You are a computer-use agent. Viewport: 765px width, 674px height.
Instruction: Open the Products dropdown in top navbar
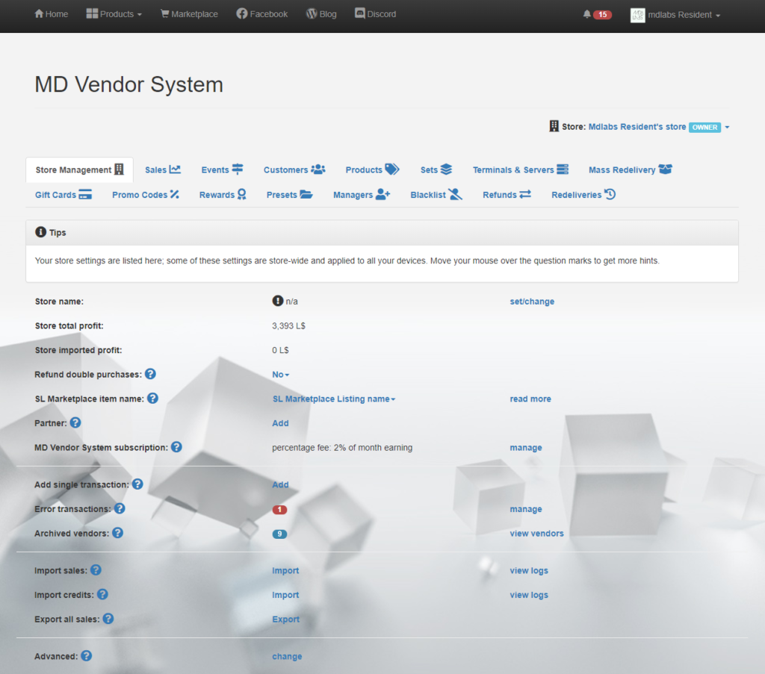[114, 14]
